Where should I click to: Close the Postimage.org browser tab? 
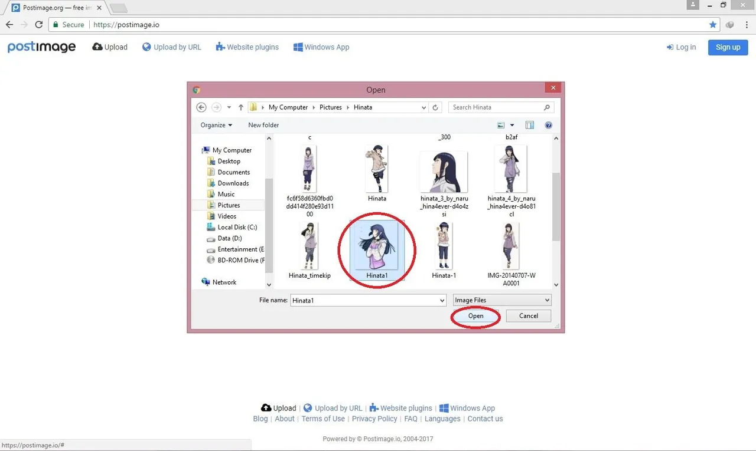tap(99, 8)
